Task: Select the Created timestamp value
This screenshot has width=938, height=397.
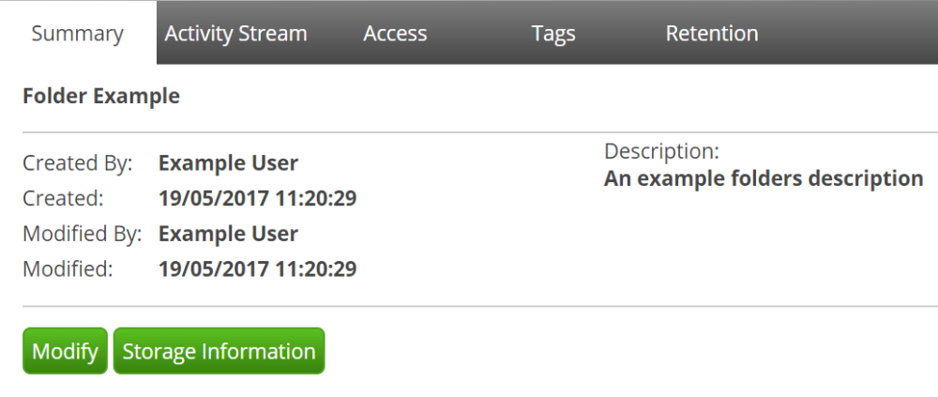Action: tap(257, 198)
